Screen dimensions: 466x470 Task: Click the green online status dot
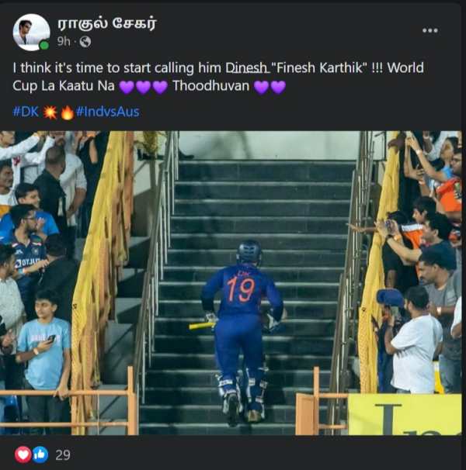coord(44,45)
